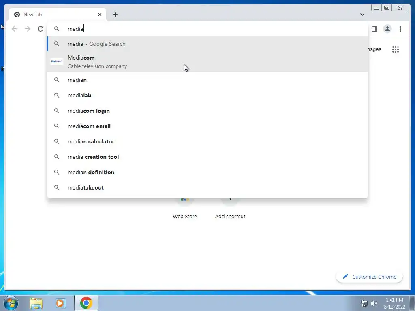Click the search icon beside 'mediatakeout'
Image resolution: width=415 pixels, height=311 pixels.
[57, 187]
